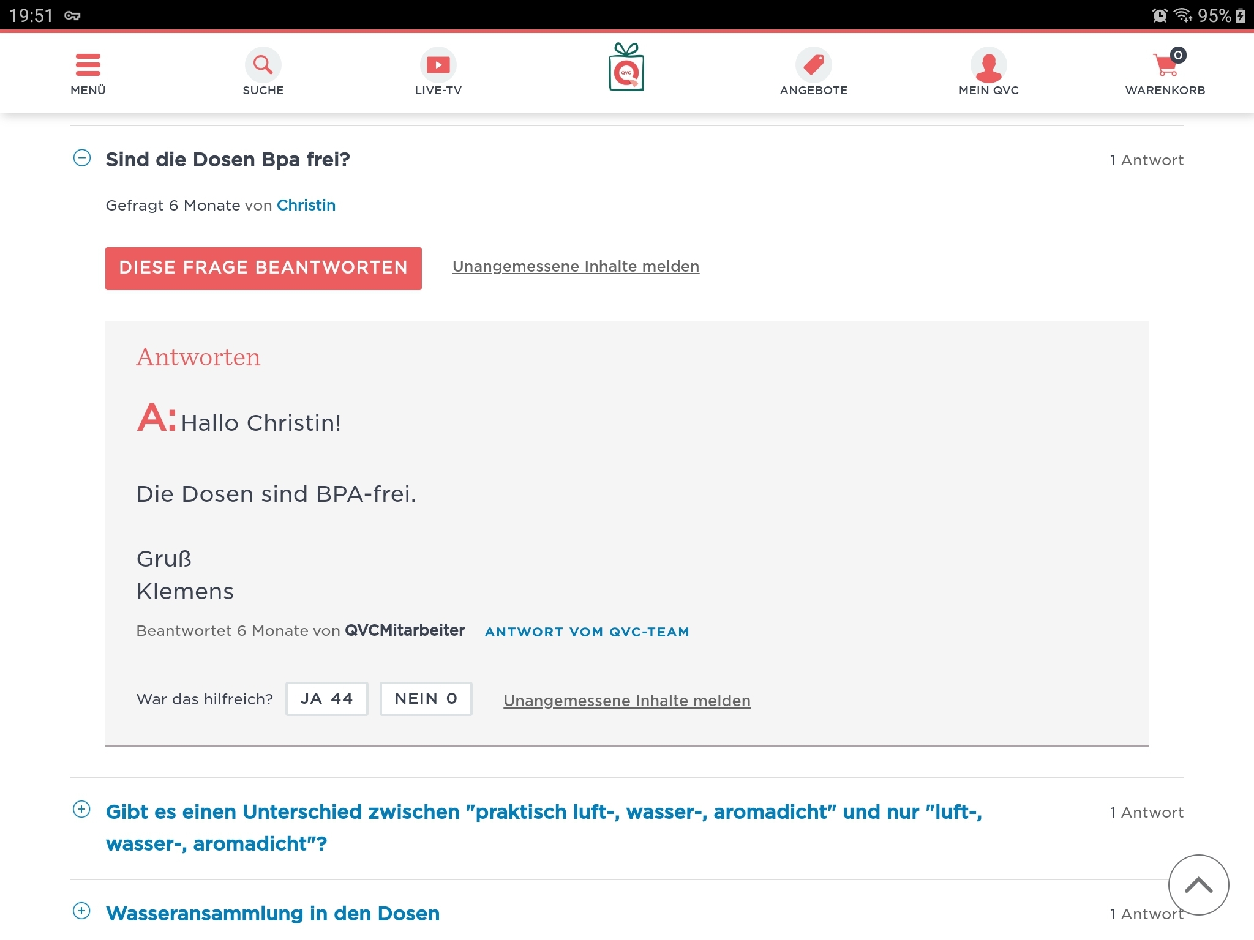Report question via Unangemessene Inhalte melden
Viewport: 1254px width, 940px height.
tap(576, 266)
